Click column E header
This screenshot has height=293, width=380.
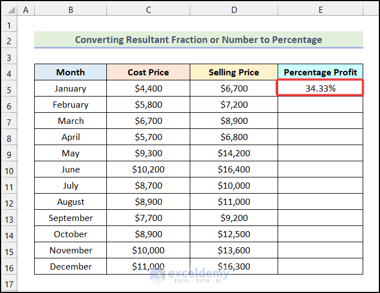[320, 9]
